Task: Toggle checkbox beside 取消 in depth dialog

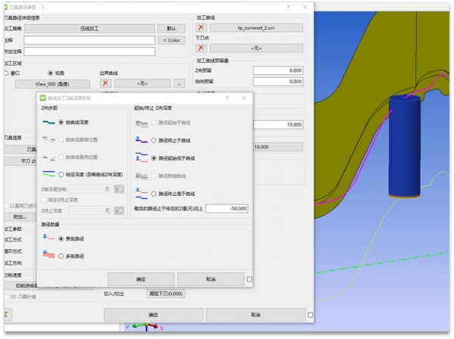Action: pyautogui.click(x=250, y=279)
